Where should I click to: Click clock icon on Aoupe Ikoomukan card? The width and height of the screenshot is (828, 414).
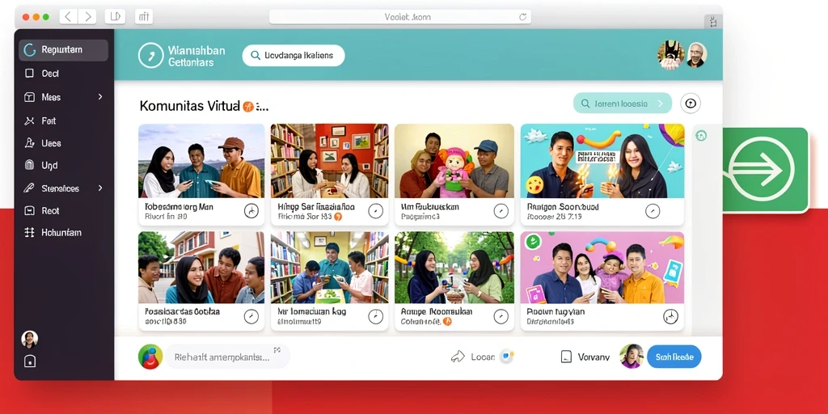(x=501, y=316)
